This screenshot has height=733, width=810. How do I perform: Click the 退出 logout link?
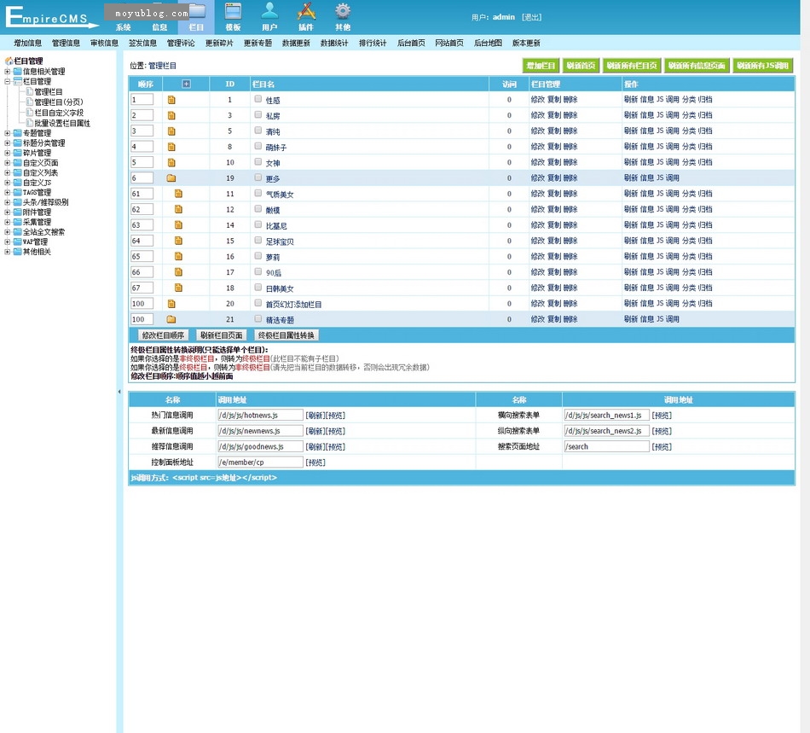[531, 17]
